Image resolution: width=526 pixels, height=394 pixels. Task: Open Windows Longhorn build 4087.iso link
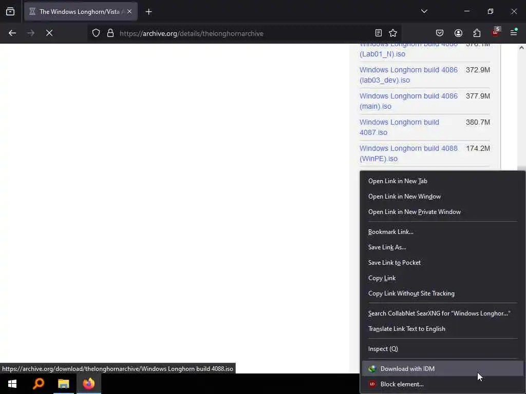(399, 127)
